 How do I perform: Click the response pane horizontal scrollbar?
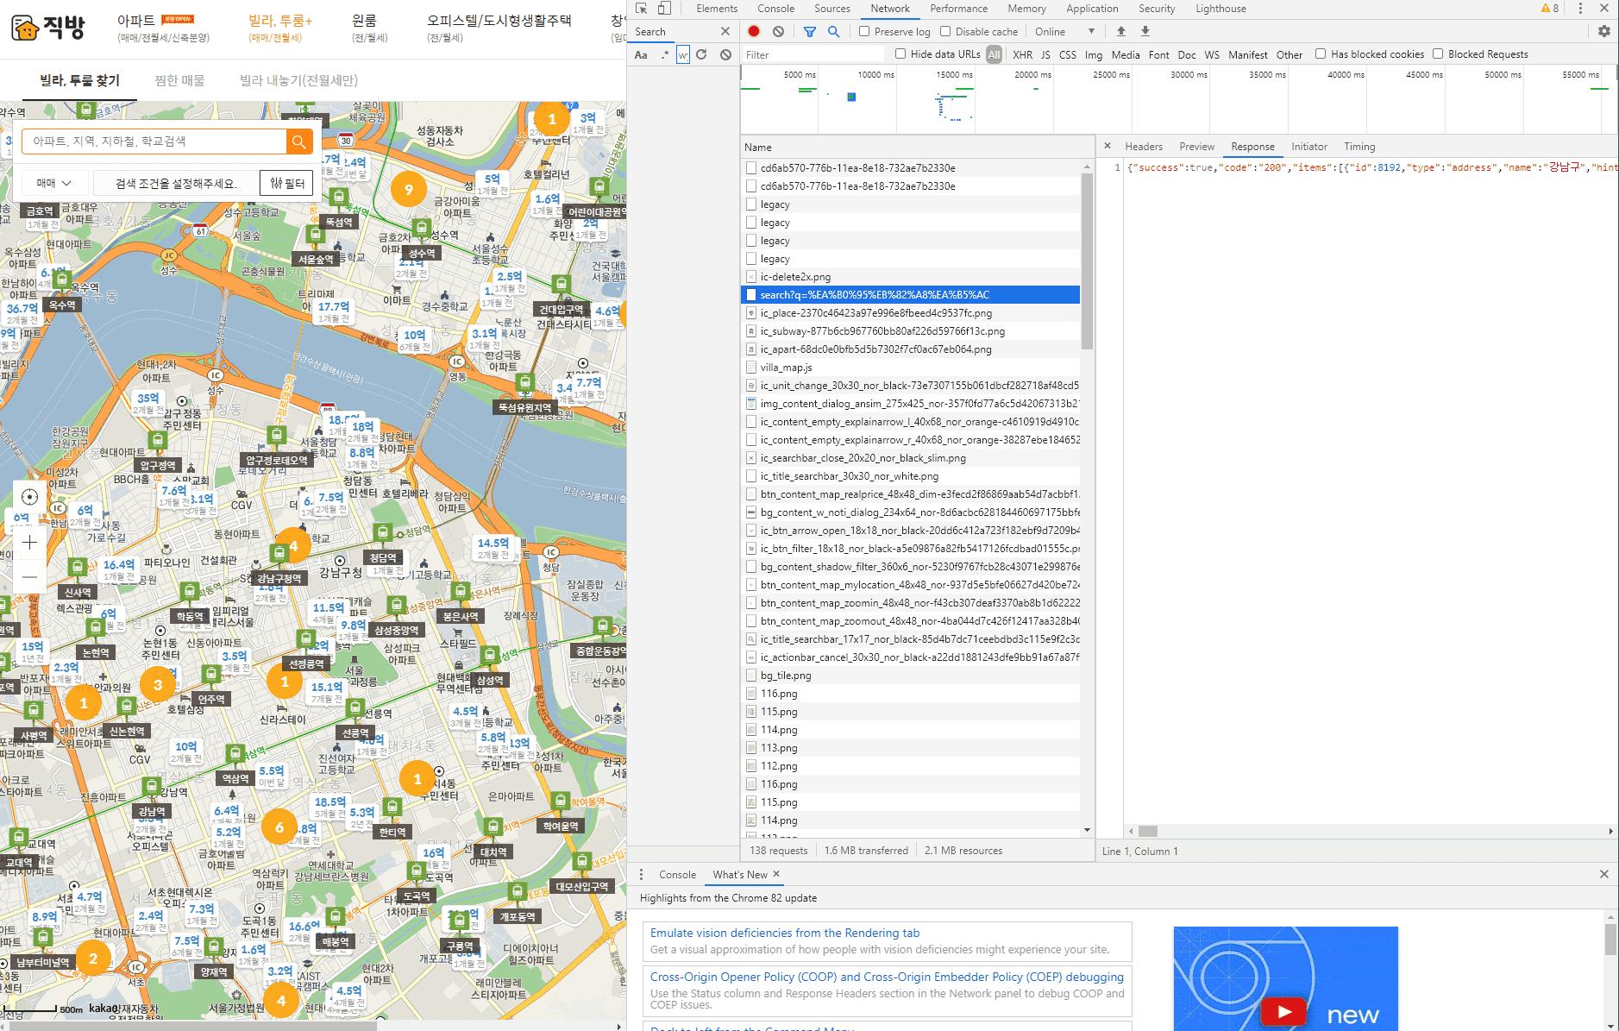[x=1147, y=831]
